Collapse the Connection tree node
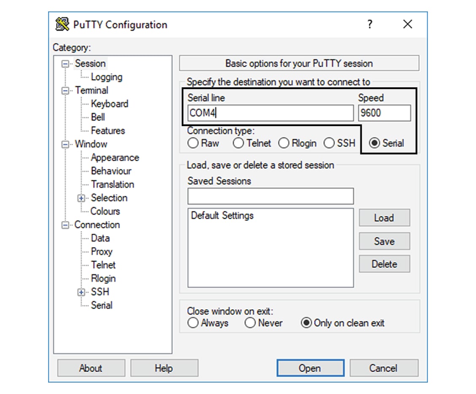Viewport: 476px width, 394px height. point(65,225)
